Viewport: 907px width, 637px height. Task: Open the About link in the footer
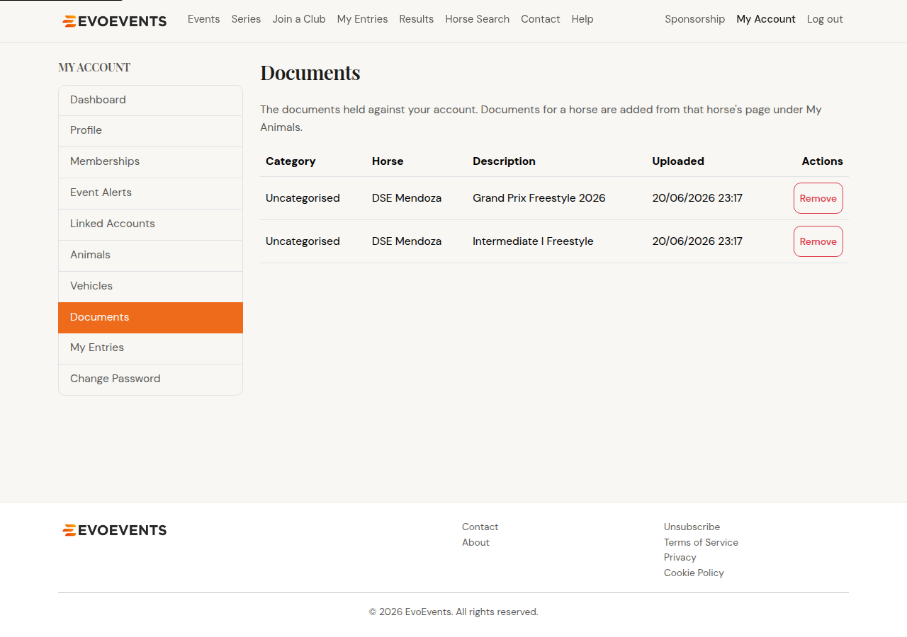[475, 543]
